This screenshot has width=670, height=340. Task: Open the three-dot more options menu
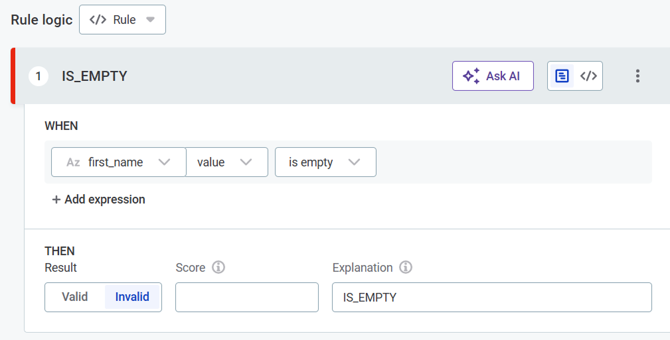[x=637, y=76]
